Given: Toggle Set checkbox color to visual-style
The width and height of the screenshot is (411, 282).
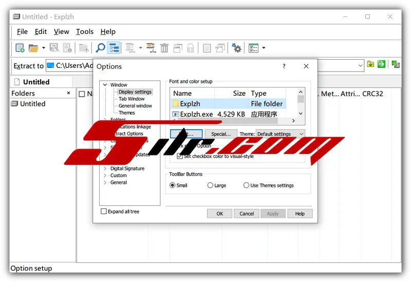Looking at the screenshot, I should coord(180,156).
